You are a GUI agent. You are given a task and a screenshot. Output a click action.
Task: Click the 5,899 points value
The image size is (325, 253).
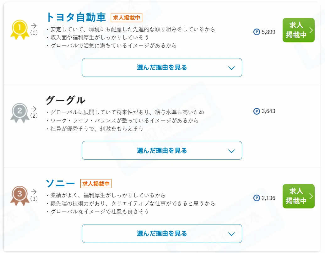(268, 32)
